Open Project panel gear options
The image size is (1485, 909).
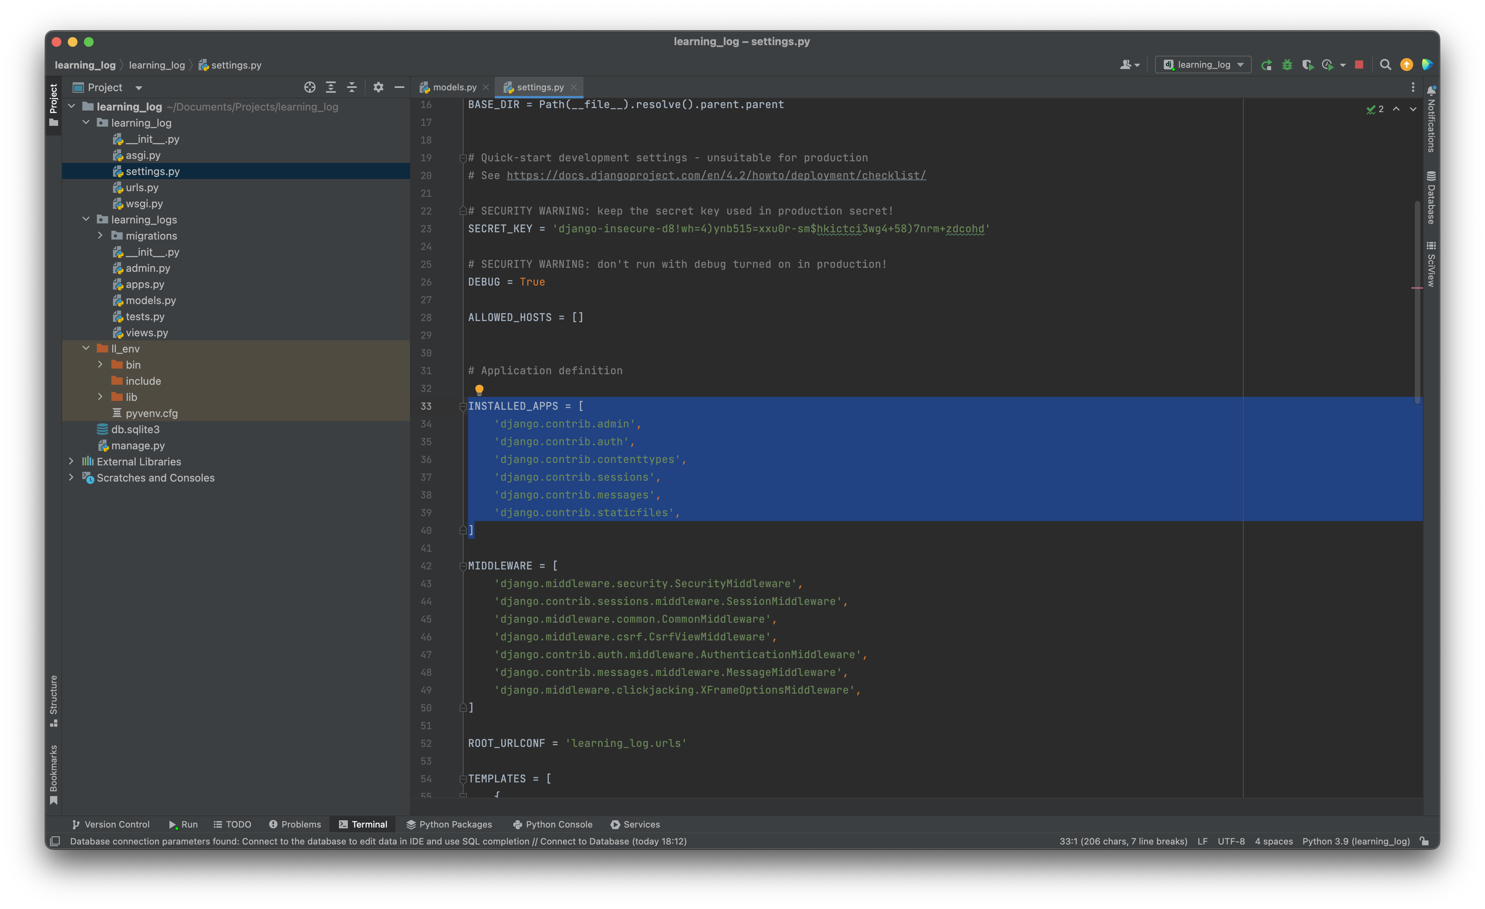[379, 88]
